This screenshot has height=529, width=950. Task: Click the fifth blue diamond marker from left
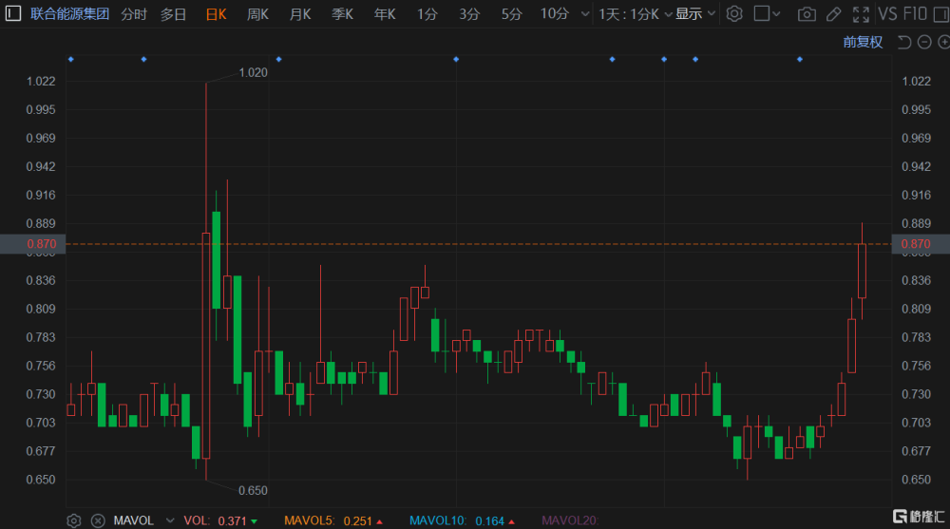coord(612,60)
